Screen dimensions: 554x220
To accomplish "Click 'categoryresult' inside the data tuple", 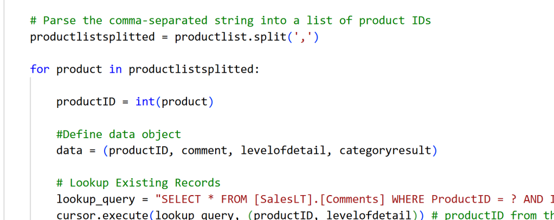I will 384,150.
